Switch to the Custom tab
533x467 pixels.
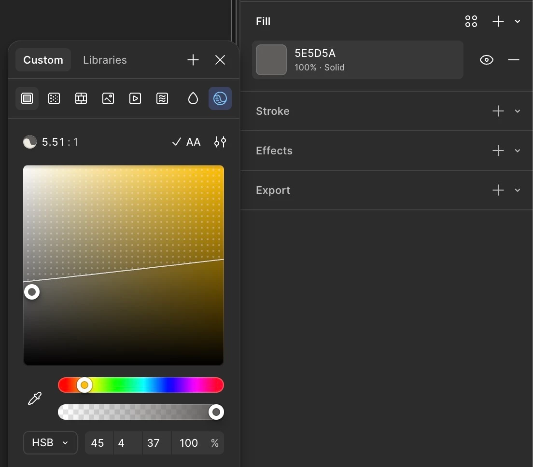click(43, 60)
